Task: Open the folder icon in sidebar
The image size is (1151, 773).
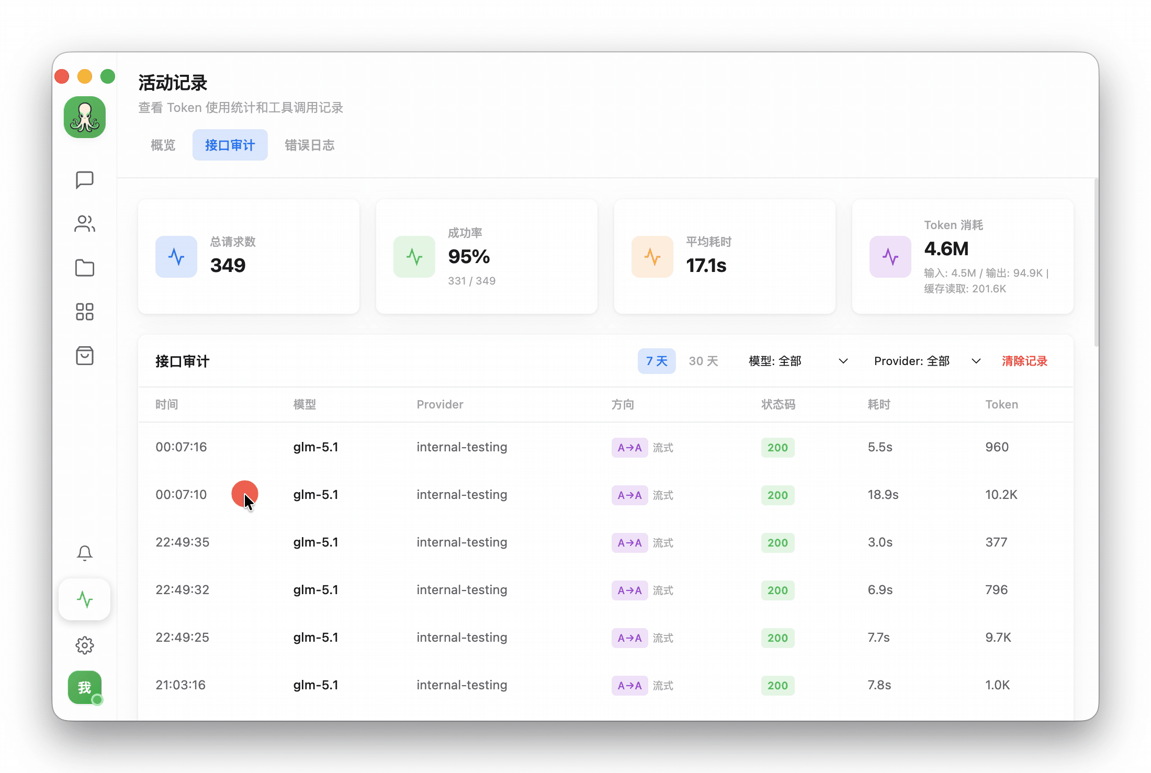Action: click(84, 268)
